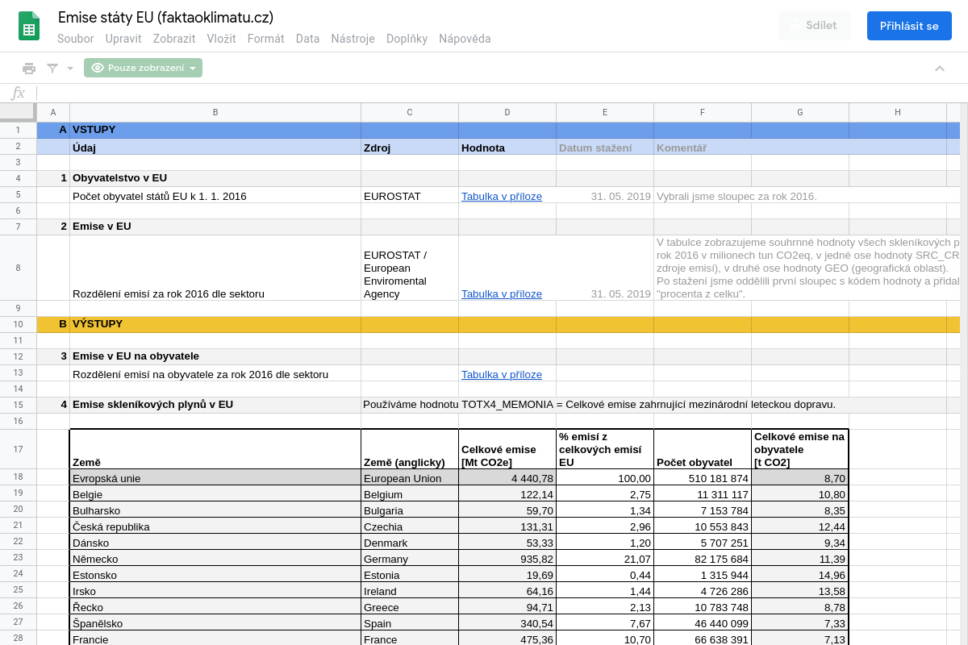Open the Nápověda menu
The width and height of the screenshot is (968, 645).
(465, 38)
